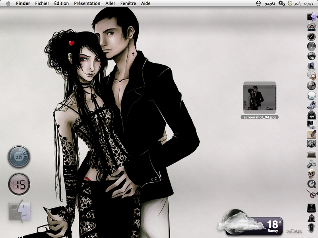Click the round gauge widget showing 26
This screenshot has height=238, width=318.
point(19,156)
